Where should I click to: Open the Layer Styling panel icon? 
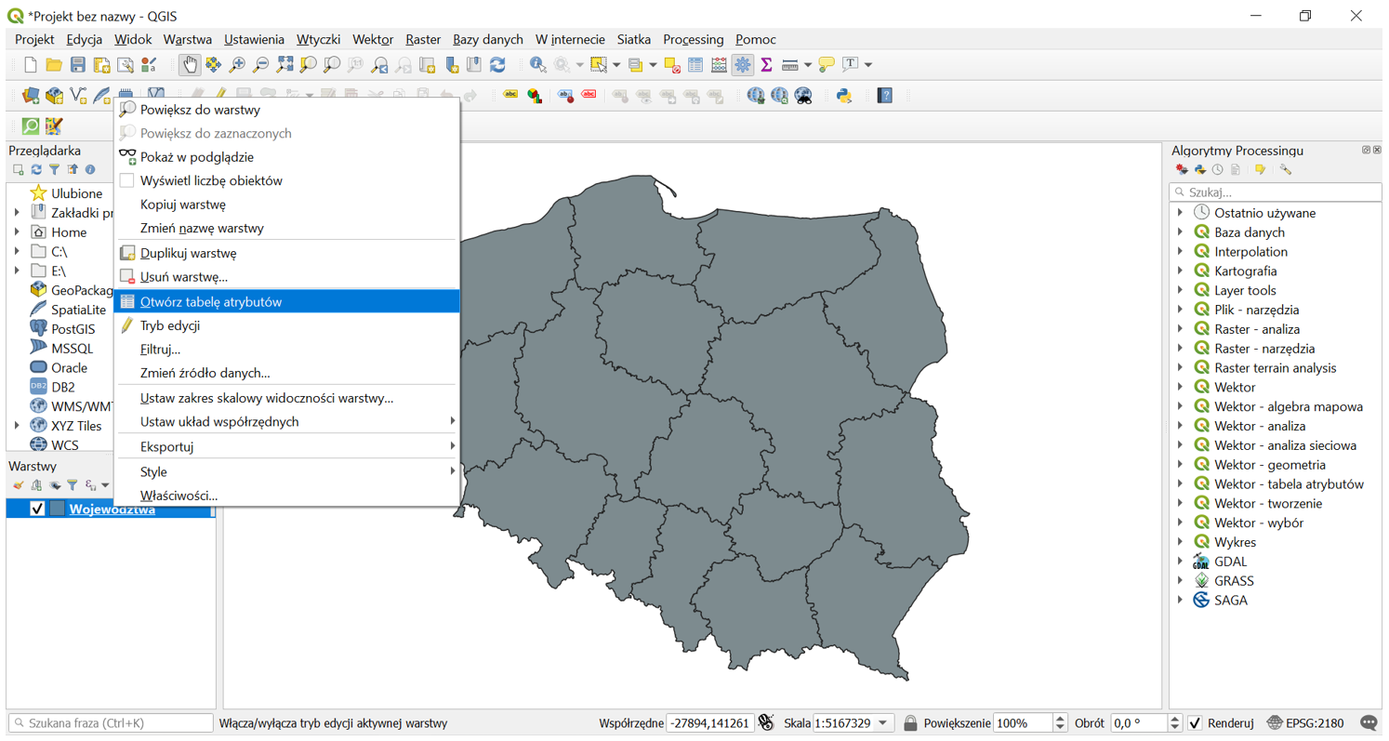19,485
